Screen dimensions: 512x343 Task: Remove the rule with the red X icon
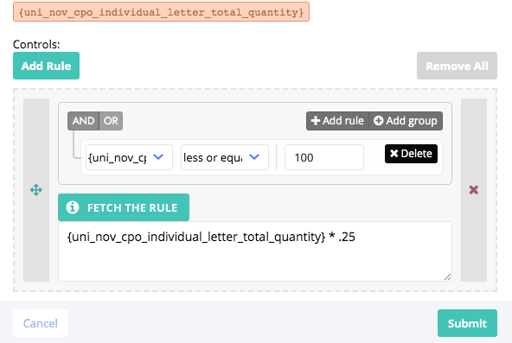coord(474,190)
